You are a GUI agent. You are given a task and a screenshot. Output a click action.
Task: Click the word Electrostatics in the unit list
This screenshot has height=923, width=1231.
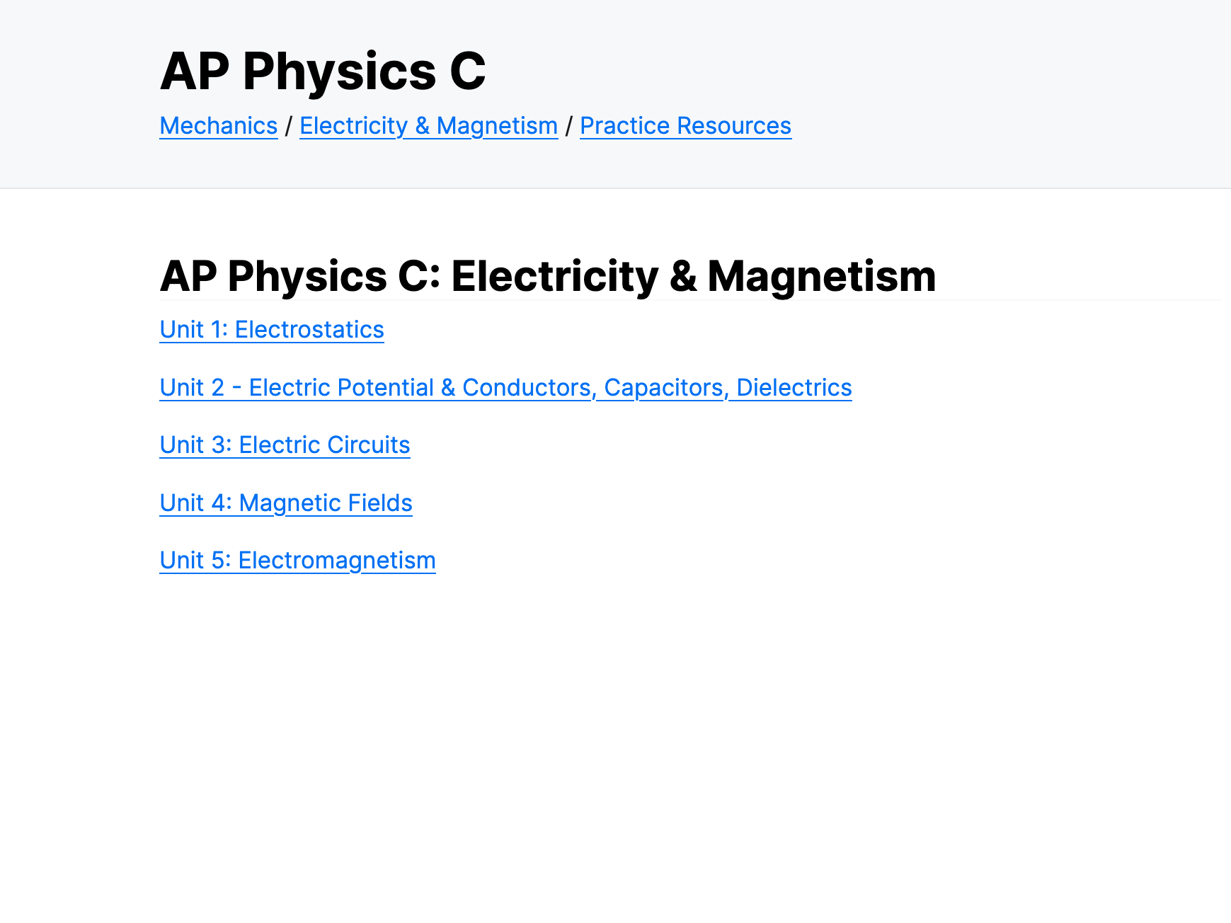[309, 330]
